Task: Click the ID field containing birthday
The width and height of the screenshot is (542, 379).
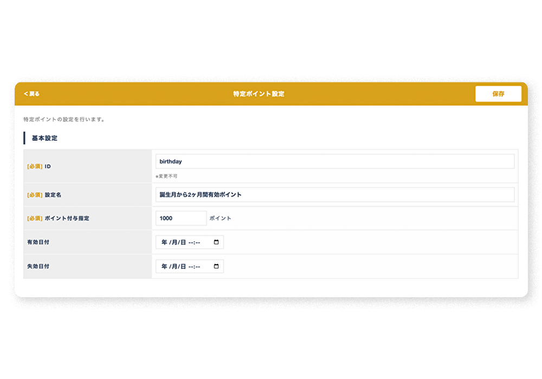Action: (334, 161)
